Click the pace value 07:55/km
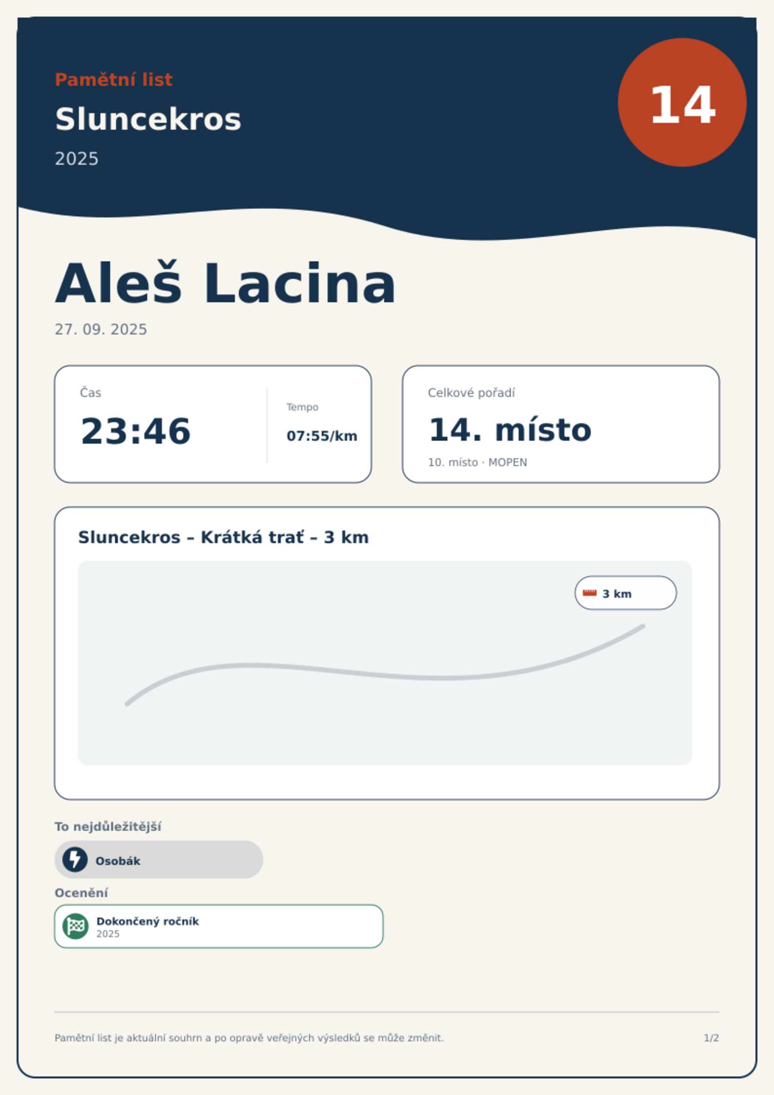The width and height of the screenshot is (774, 1095). (x=322, y=436)
